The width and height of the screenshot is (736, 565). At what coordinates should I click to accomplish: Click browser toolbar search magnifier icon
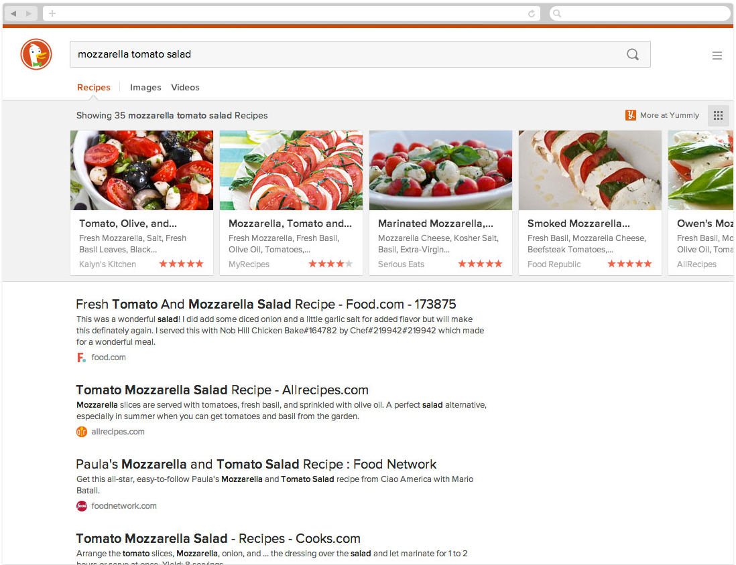(557, 13)
